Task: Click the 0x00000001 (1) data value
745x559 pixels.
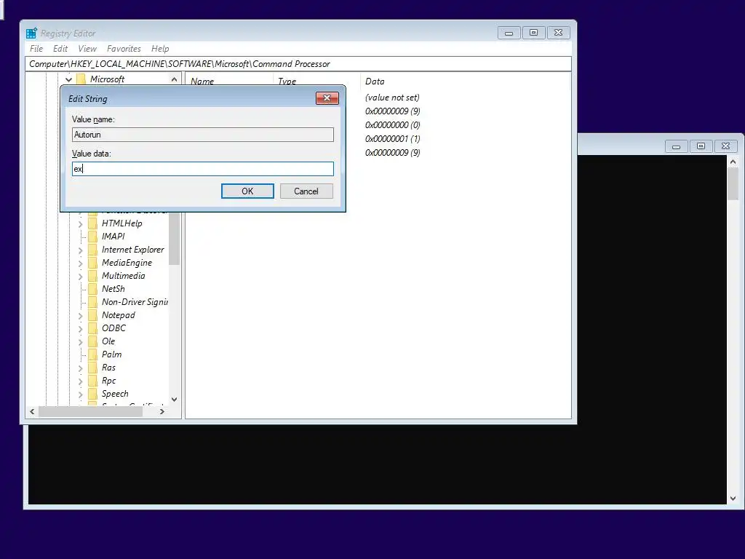Action: [x=392, y=139]
